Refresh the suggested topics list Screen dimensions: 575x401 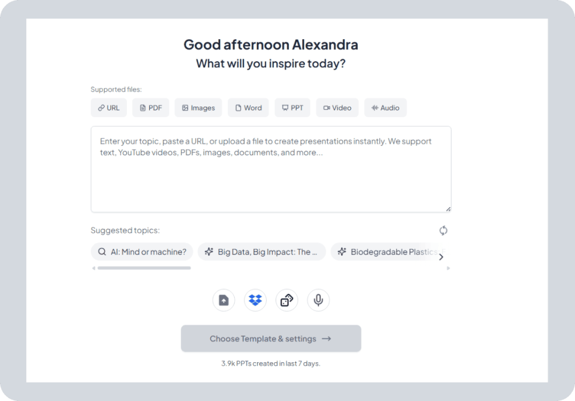443,230
